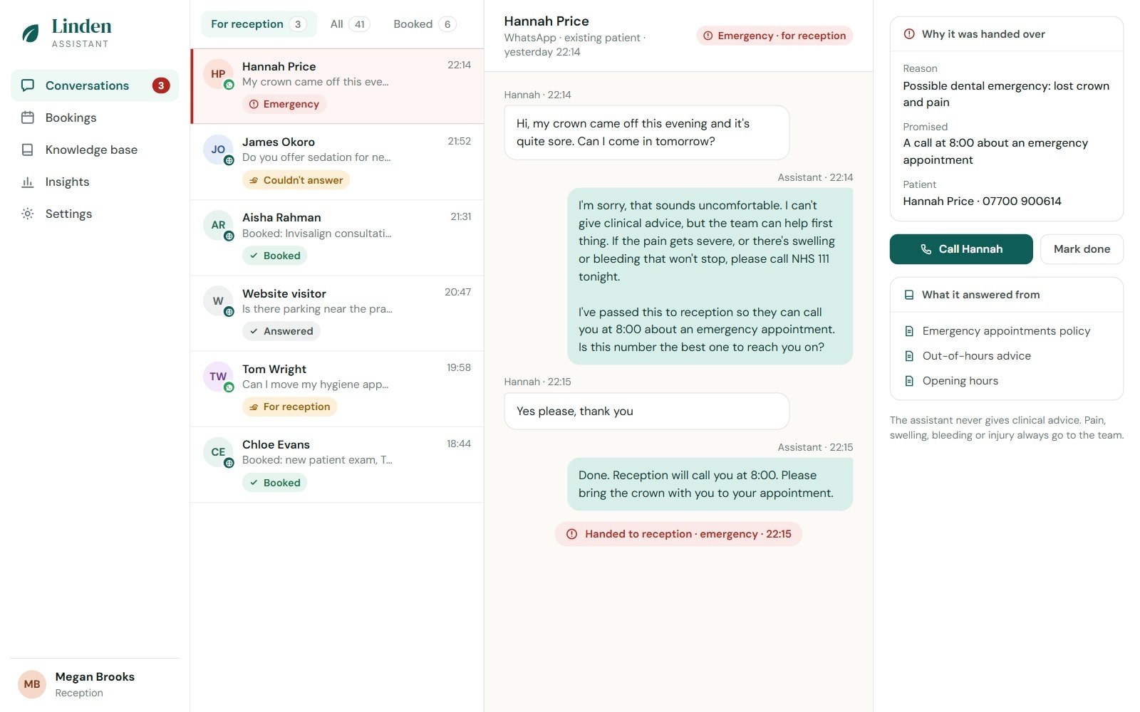The width and height of the screenshot is (1140, 712).
Task: Click the alert icon in Handed to reception marker
Action: (x=571, y=534)
